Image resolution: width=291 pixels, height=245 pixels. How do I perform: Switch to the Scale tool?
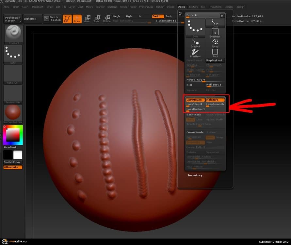pyautogui.click(x=96, y=19)
